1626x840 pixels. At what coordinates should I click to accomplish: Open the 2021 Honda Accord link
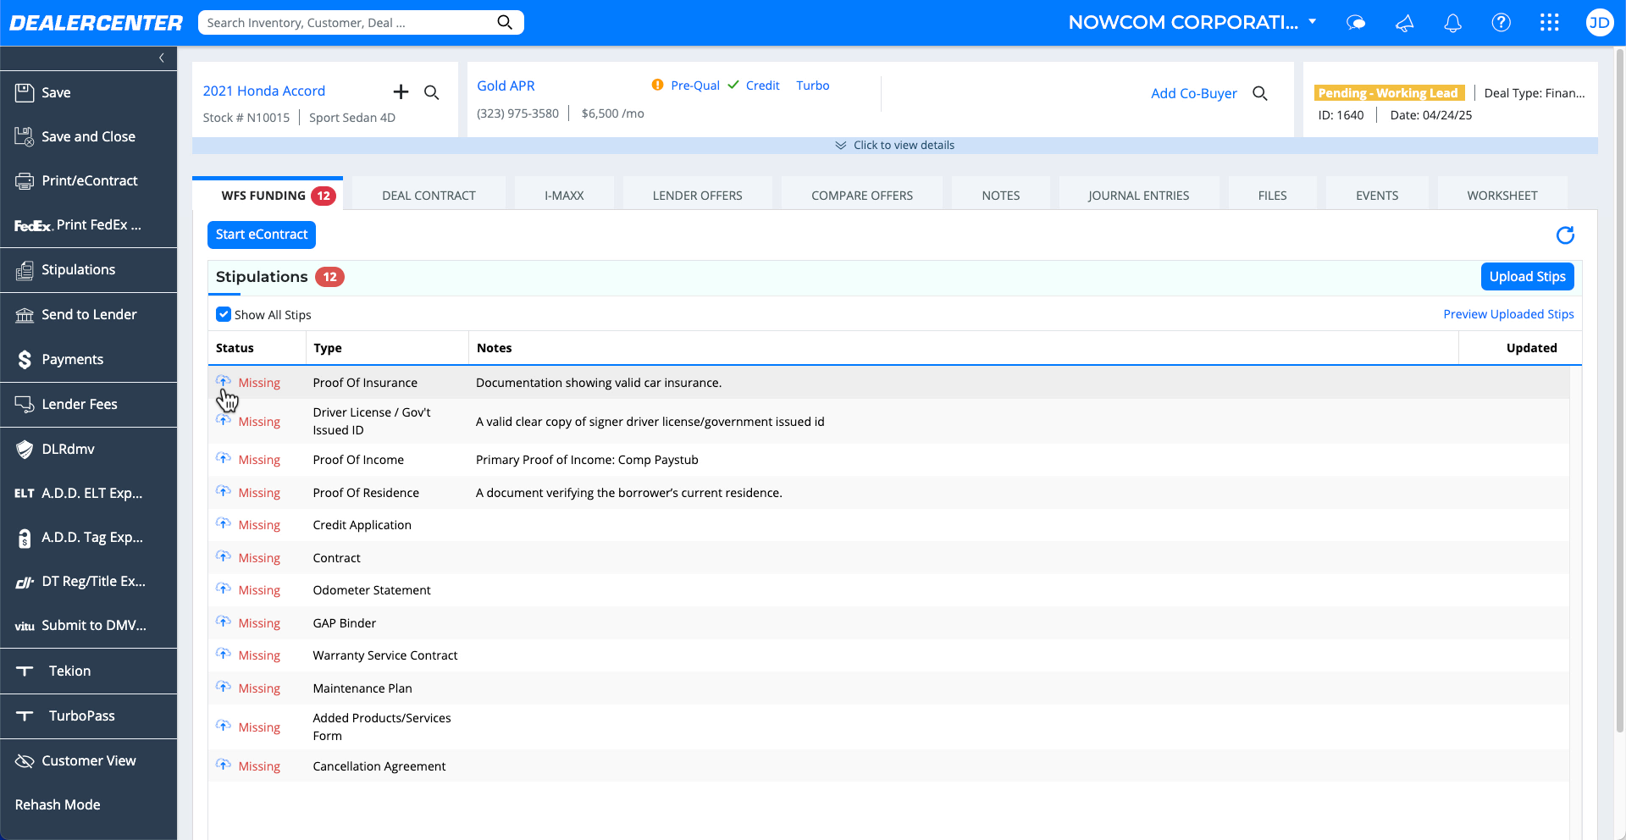click(x=264, y=91)
